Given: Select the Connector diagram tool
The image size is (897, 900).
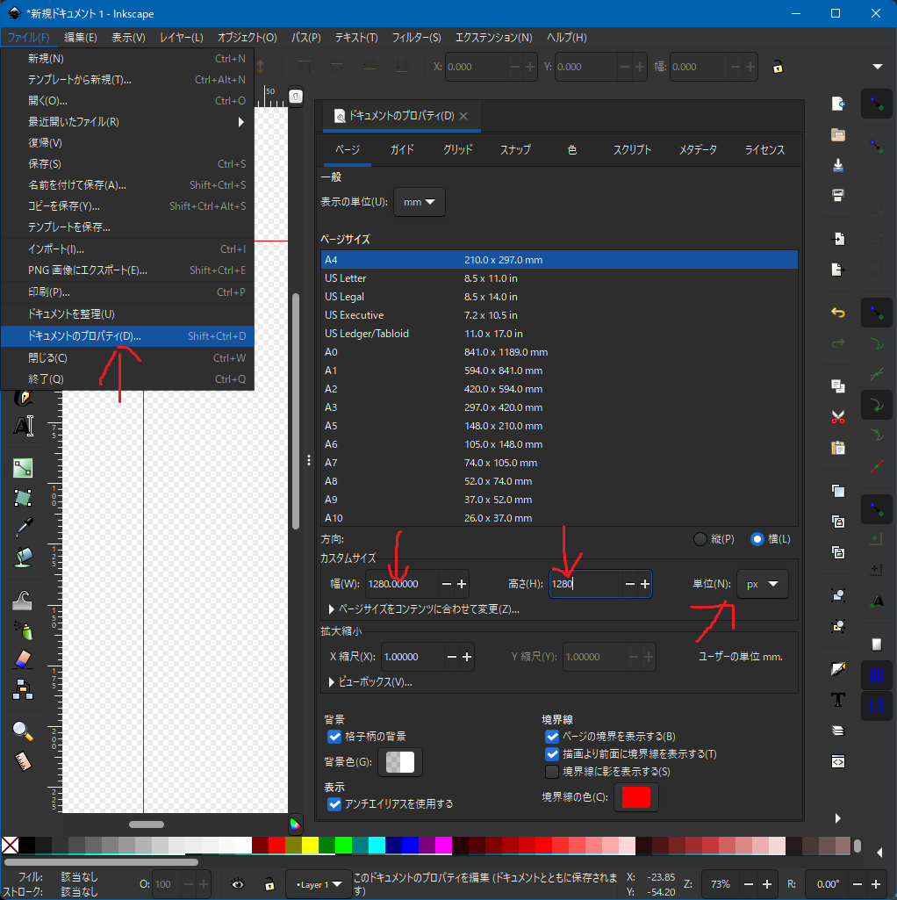Looking at the screenshot, I should click(23, 690).
